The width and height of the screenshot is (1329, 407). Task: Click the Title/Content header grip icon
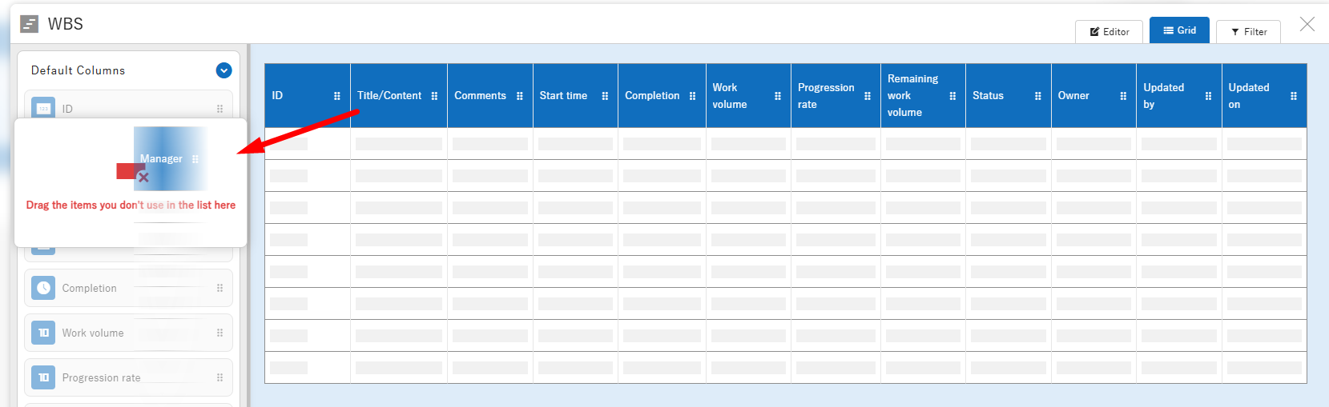(x=434, y=96)
